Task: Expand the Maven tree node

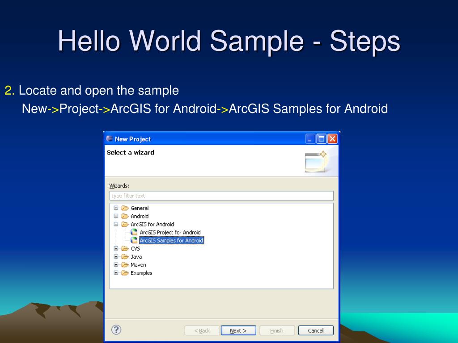Action: pos(116,265)
